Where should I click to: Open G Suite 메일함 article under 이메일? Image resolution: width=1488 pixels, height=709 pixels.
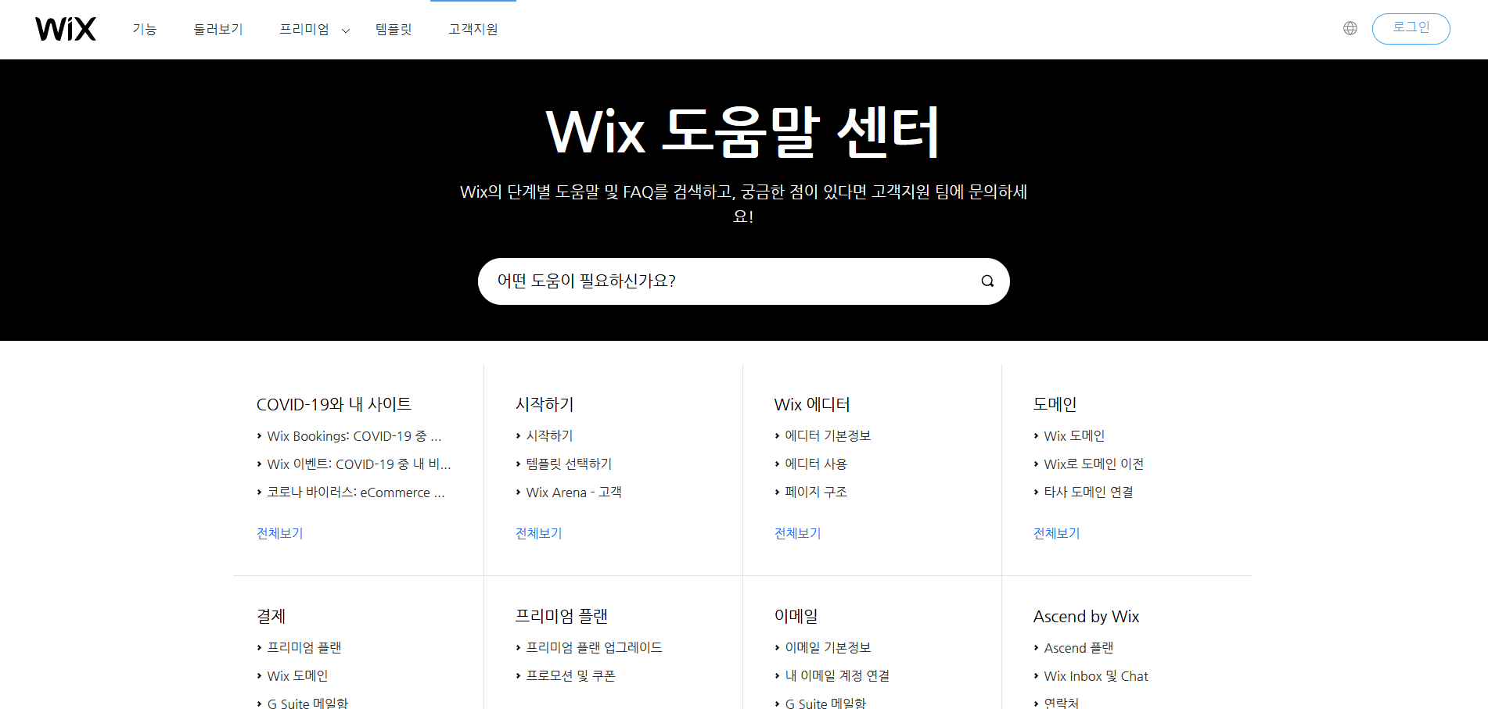coord(825,703)
